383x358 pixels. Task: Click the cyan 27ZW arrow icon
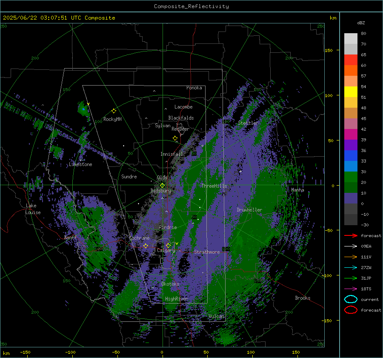351,268
